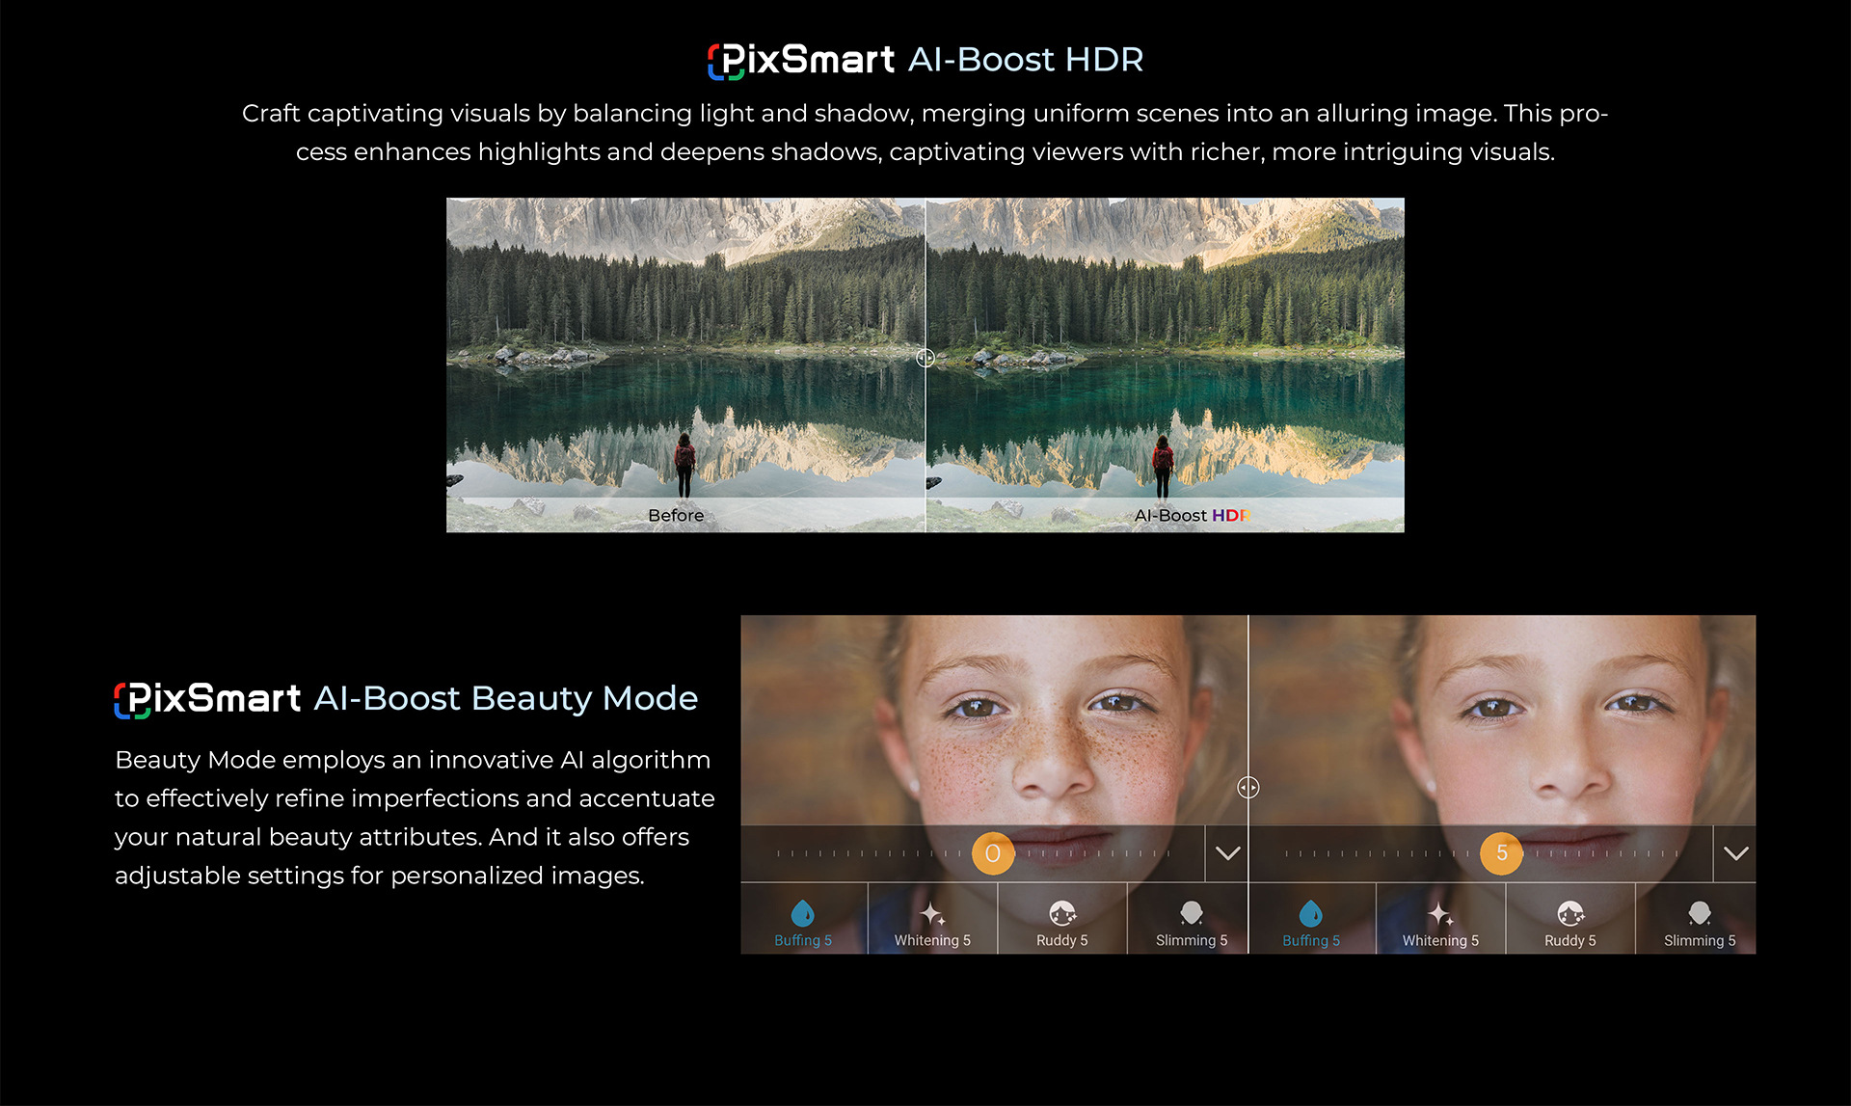Collapse left beauty panel with chevron

(1227, 853)
